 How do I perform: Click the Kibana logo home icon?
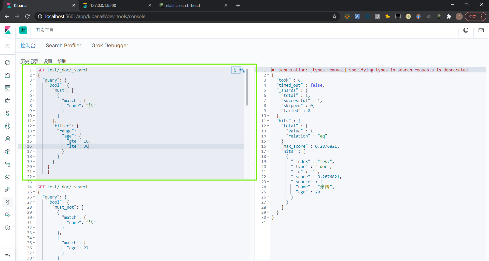tap(8, 30)
